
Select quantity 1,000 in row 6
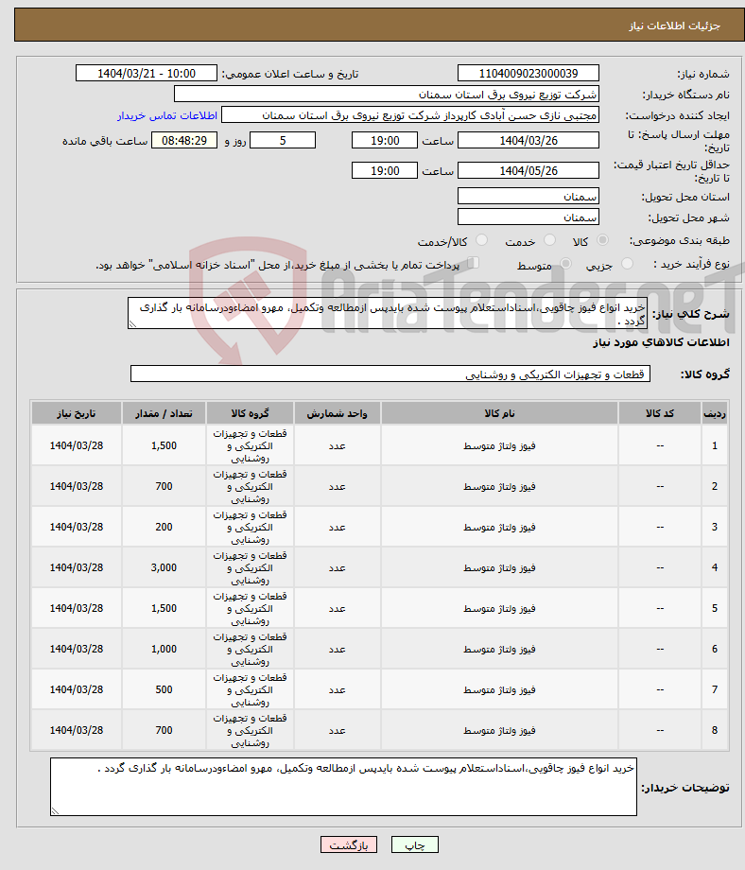(x=164, y=649)
